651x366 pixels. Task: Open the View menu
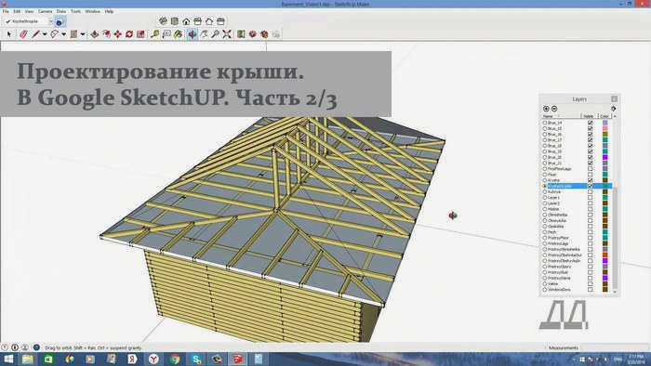coord(29,11)
